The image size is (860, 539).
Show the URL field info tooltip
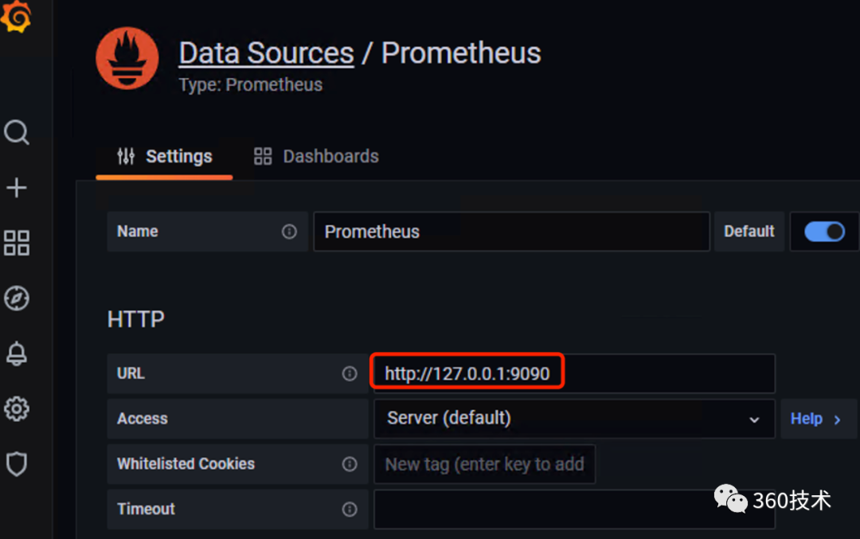pos(350,373)
